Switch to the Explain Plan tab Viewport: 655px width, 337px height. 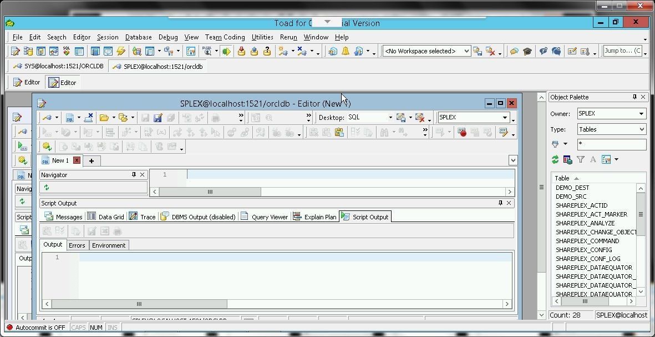(315, 217)
